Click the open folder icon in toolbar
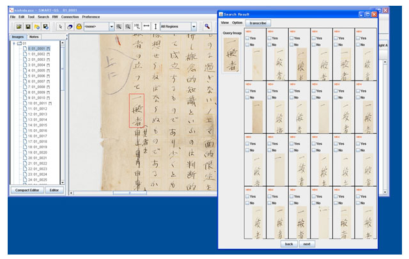Image resolution: width=409 pixels, height=259 pixels. [x=19, y=26]
